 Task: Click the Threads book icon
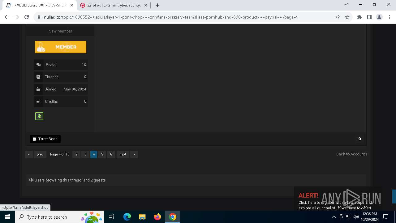click(x=38, y=77)
